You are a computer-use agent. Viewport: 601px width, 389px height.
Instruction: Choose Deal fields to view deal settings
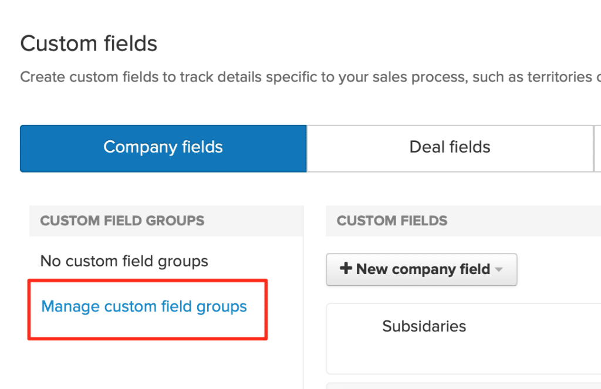point(450,148)
